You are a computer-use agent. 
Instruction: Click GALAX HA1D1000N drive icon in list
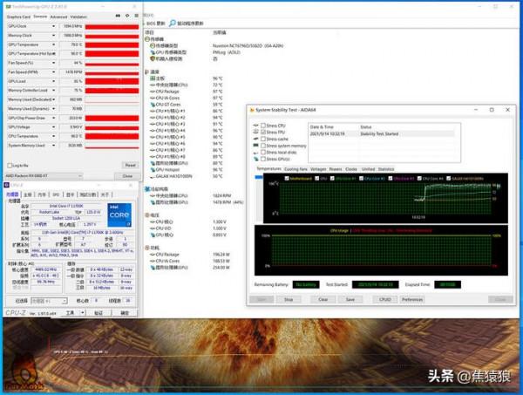(153, 176)
